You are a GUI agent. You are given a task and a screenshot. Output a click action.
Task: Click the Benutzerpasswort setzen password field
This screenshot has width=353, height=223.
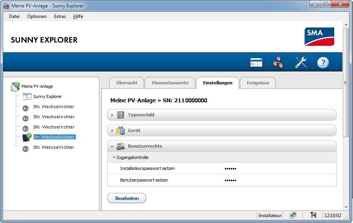coord(230,180)
